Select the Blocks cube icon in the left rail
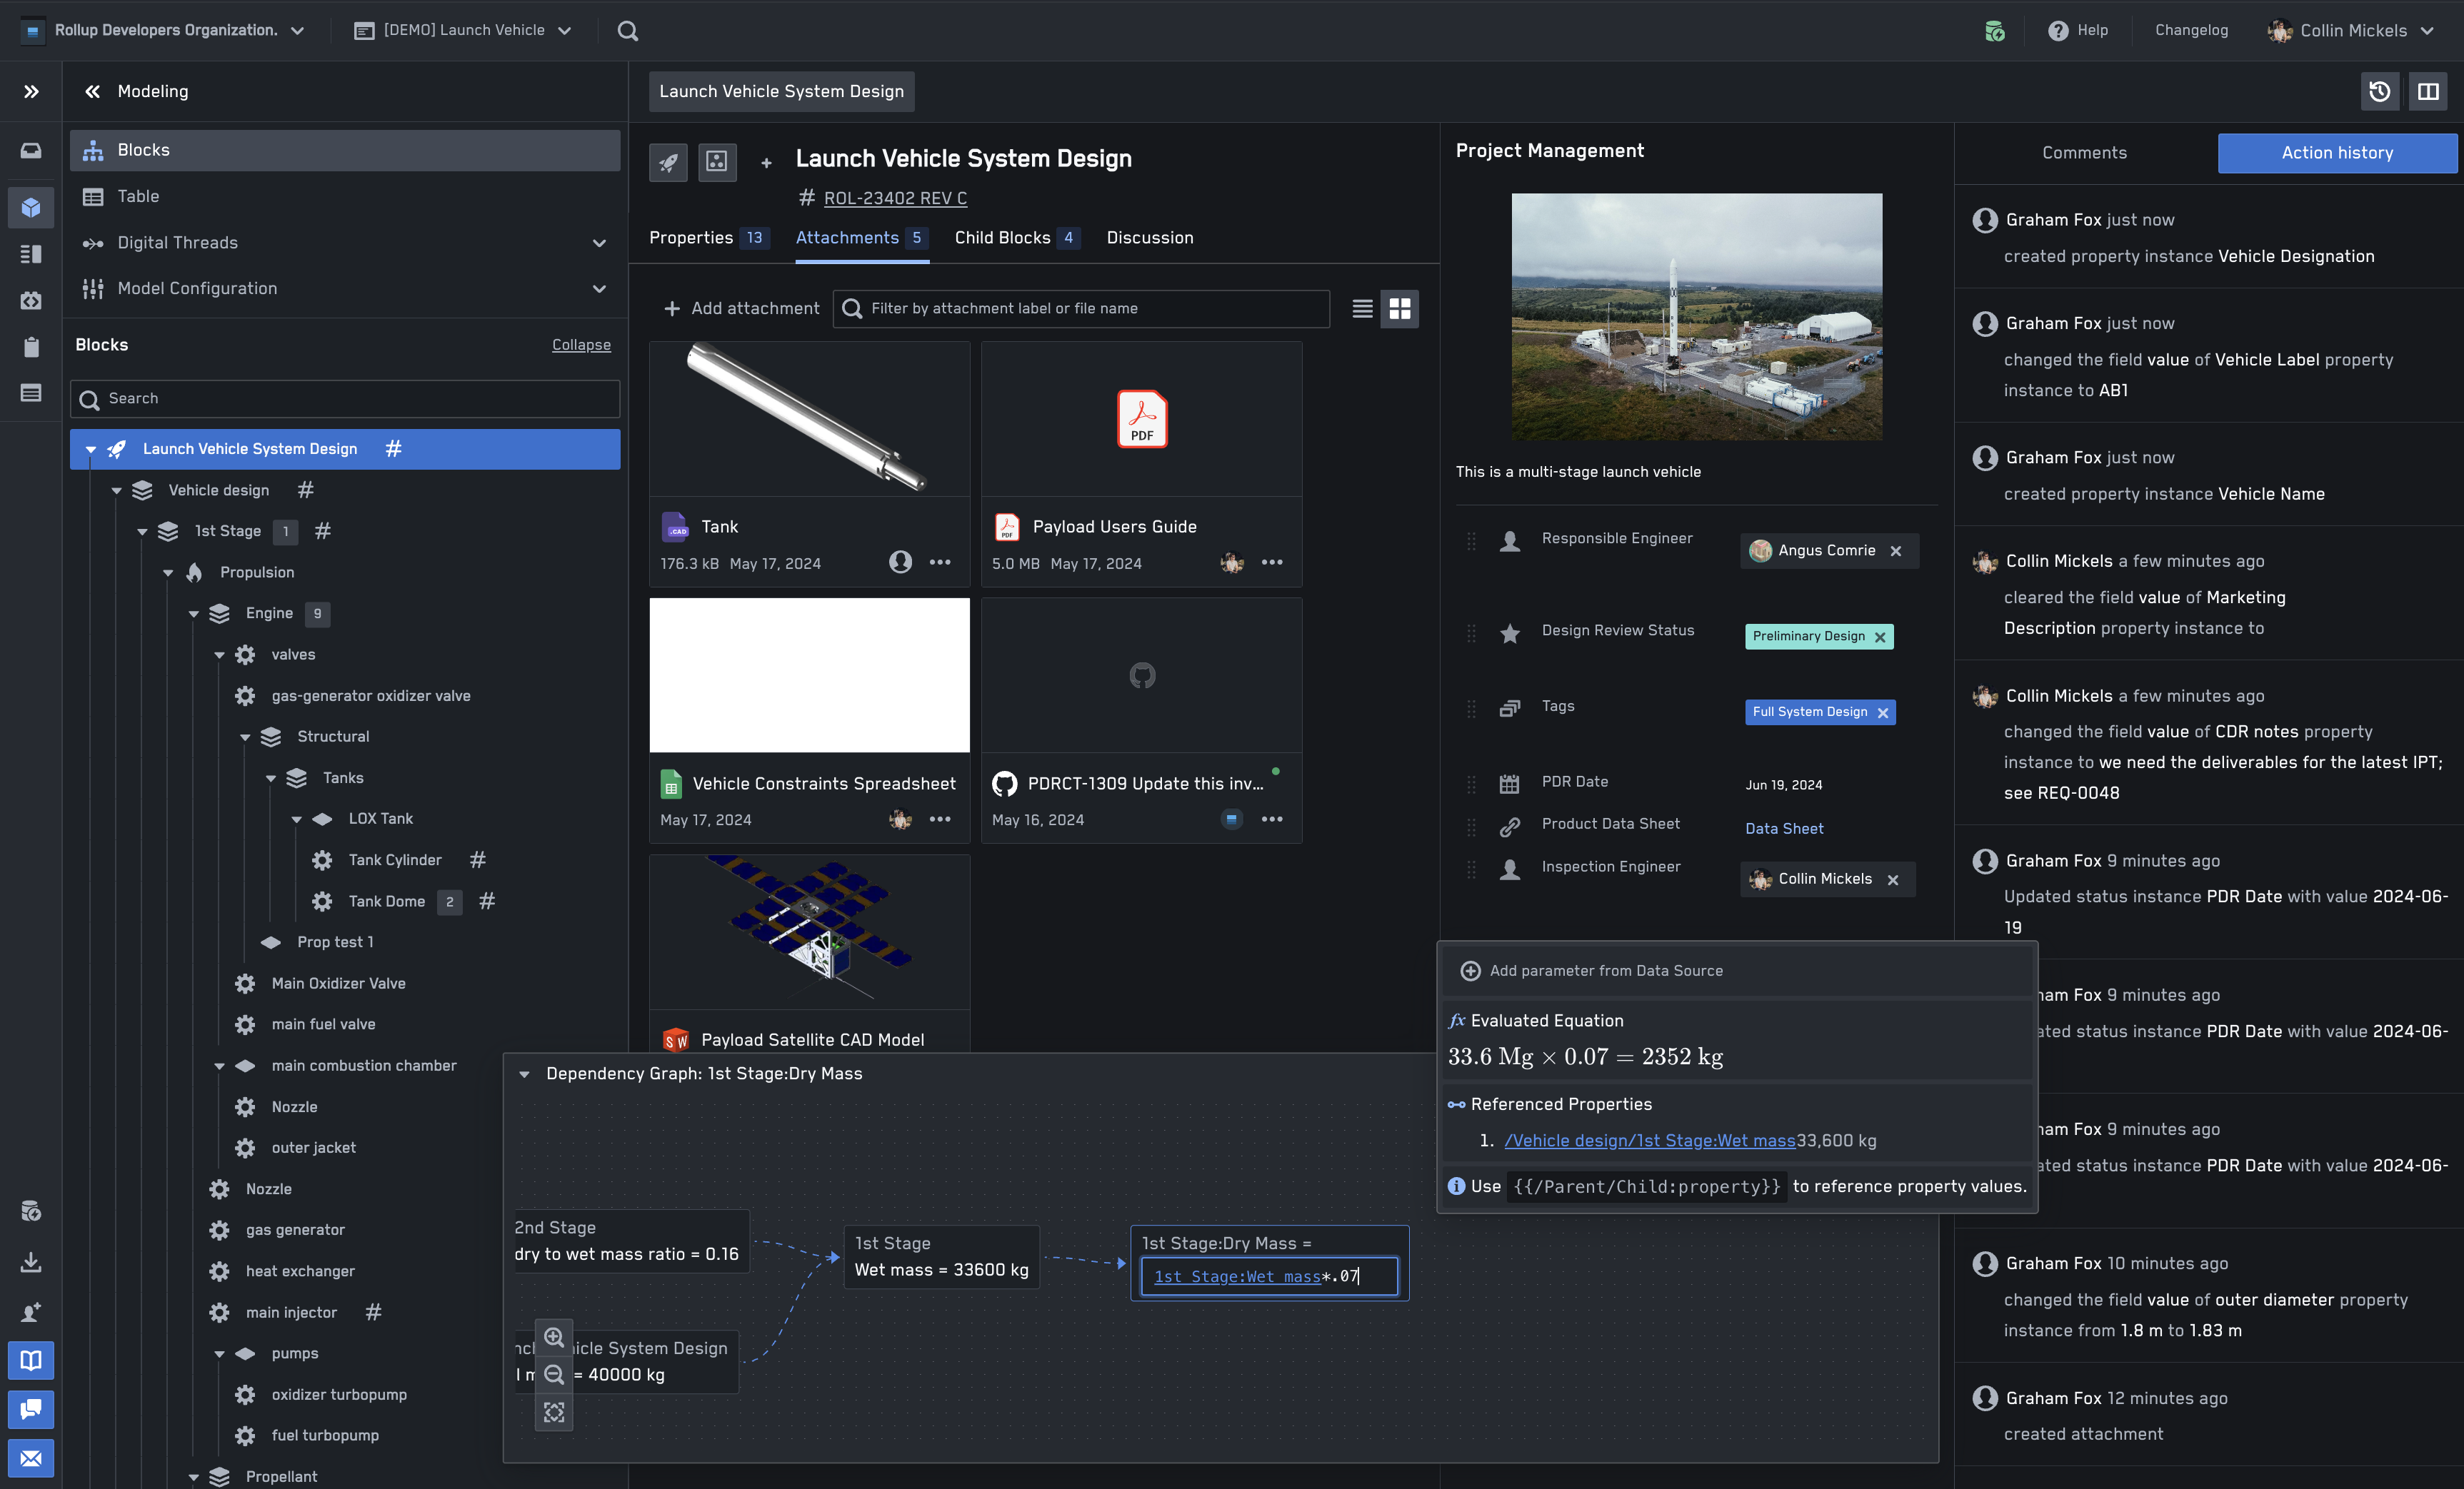The width and height of the screenshot is (2464, 1489). pyautogui.click(x=31, y=208)
